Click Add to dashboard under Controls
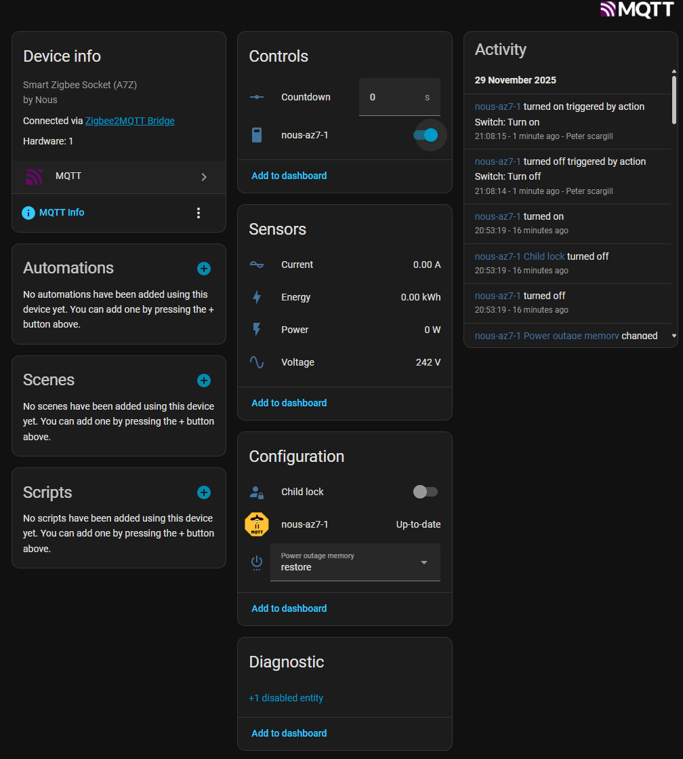Screen dimensions: 683x759 coord(289,176)
